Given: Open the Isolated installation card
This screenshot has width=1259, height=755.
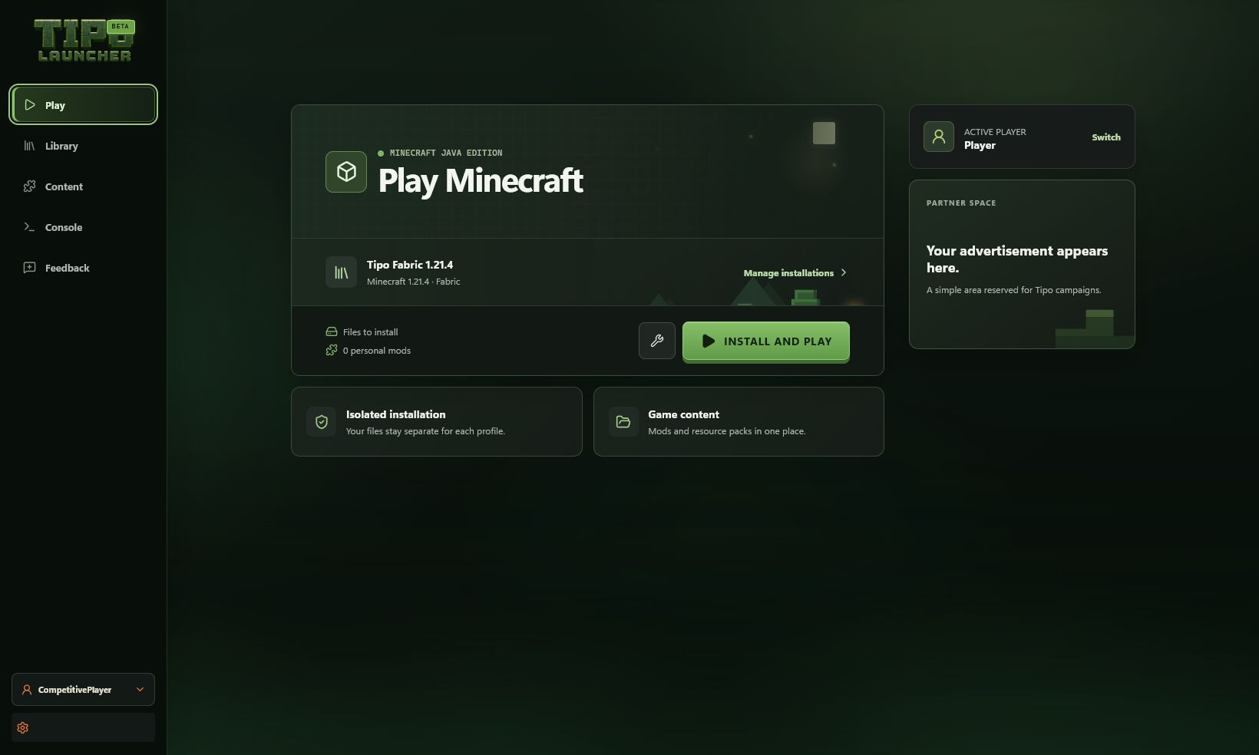Looking at the screenshot, I should click(x=437, y=421).
